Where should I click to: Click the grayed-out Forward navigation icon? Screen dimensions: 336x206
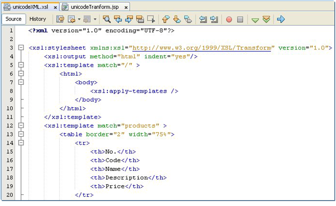pos(87,19)
